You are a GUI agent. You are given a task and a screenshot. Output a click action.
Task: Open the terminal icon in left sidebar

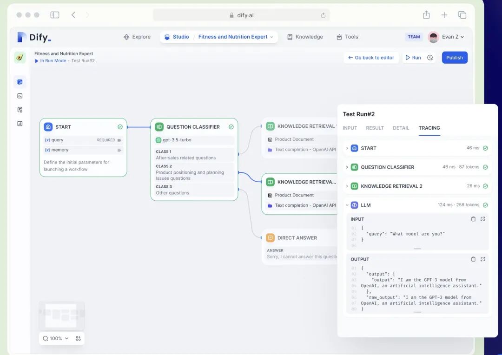pyautogui.click(x=20, y=96)
